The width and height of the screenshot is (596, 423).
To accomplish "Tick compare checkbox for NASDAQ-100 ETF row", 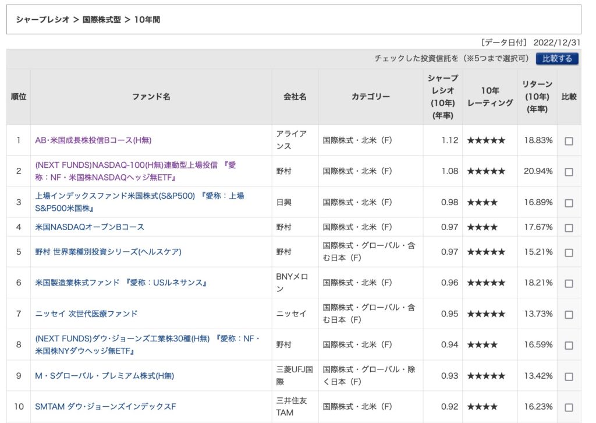I will pos(569,172).
